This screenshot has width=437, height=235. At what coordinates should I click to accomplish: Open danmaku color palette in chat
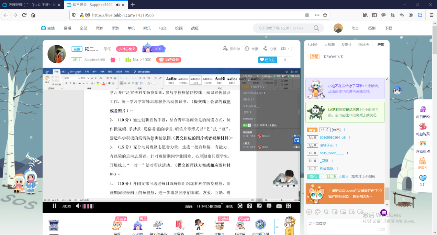(x=318, y=212)
